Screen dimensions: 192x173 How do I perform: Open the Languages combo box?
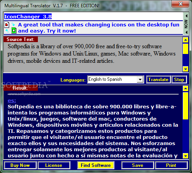116,79
